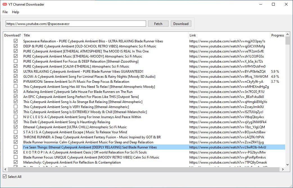Check Blade Runner Focus row checkbox
293x188 pixels.
(15, 157)
